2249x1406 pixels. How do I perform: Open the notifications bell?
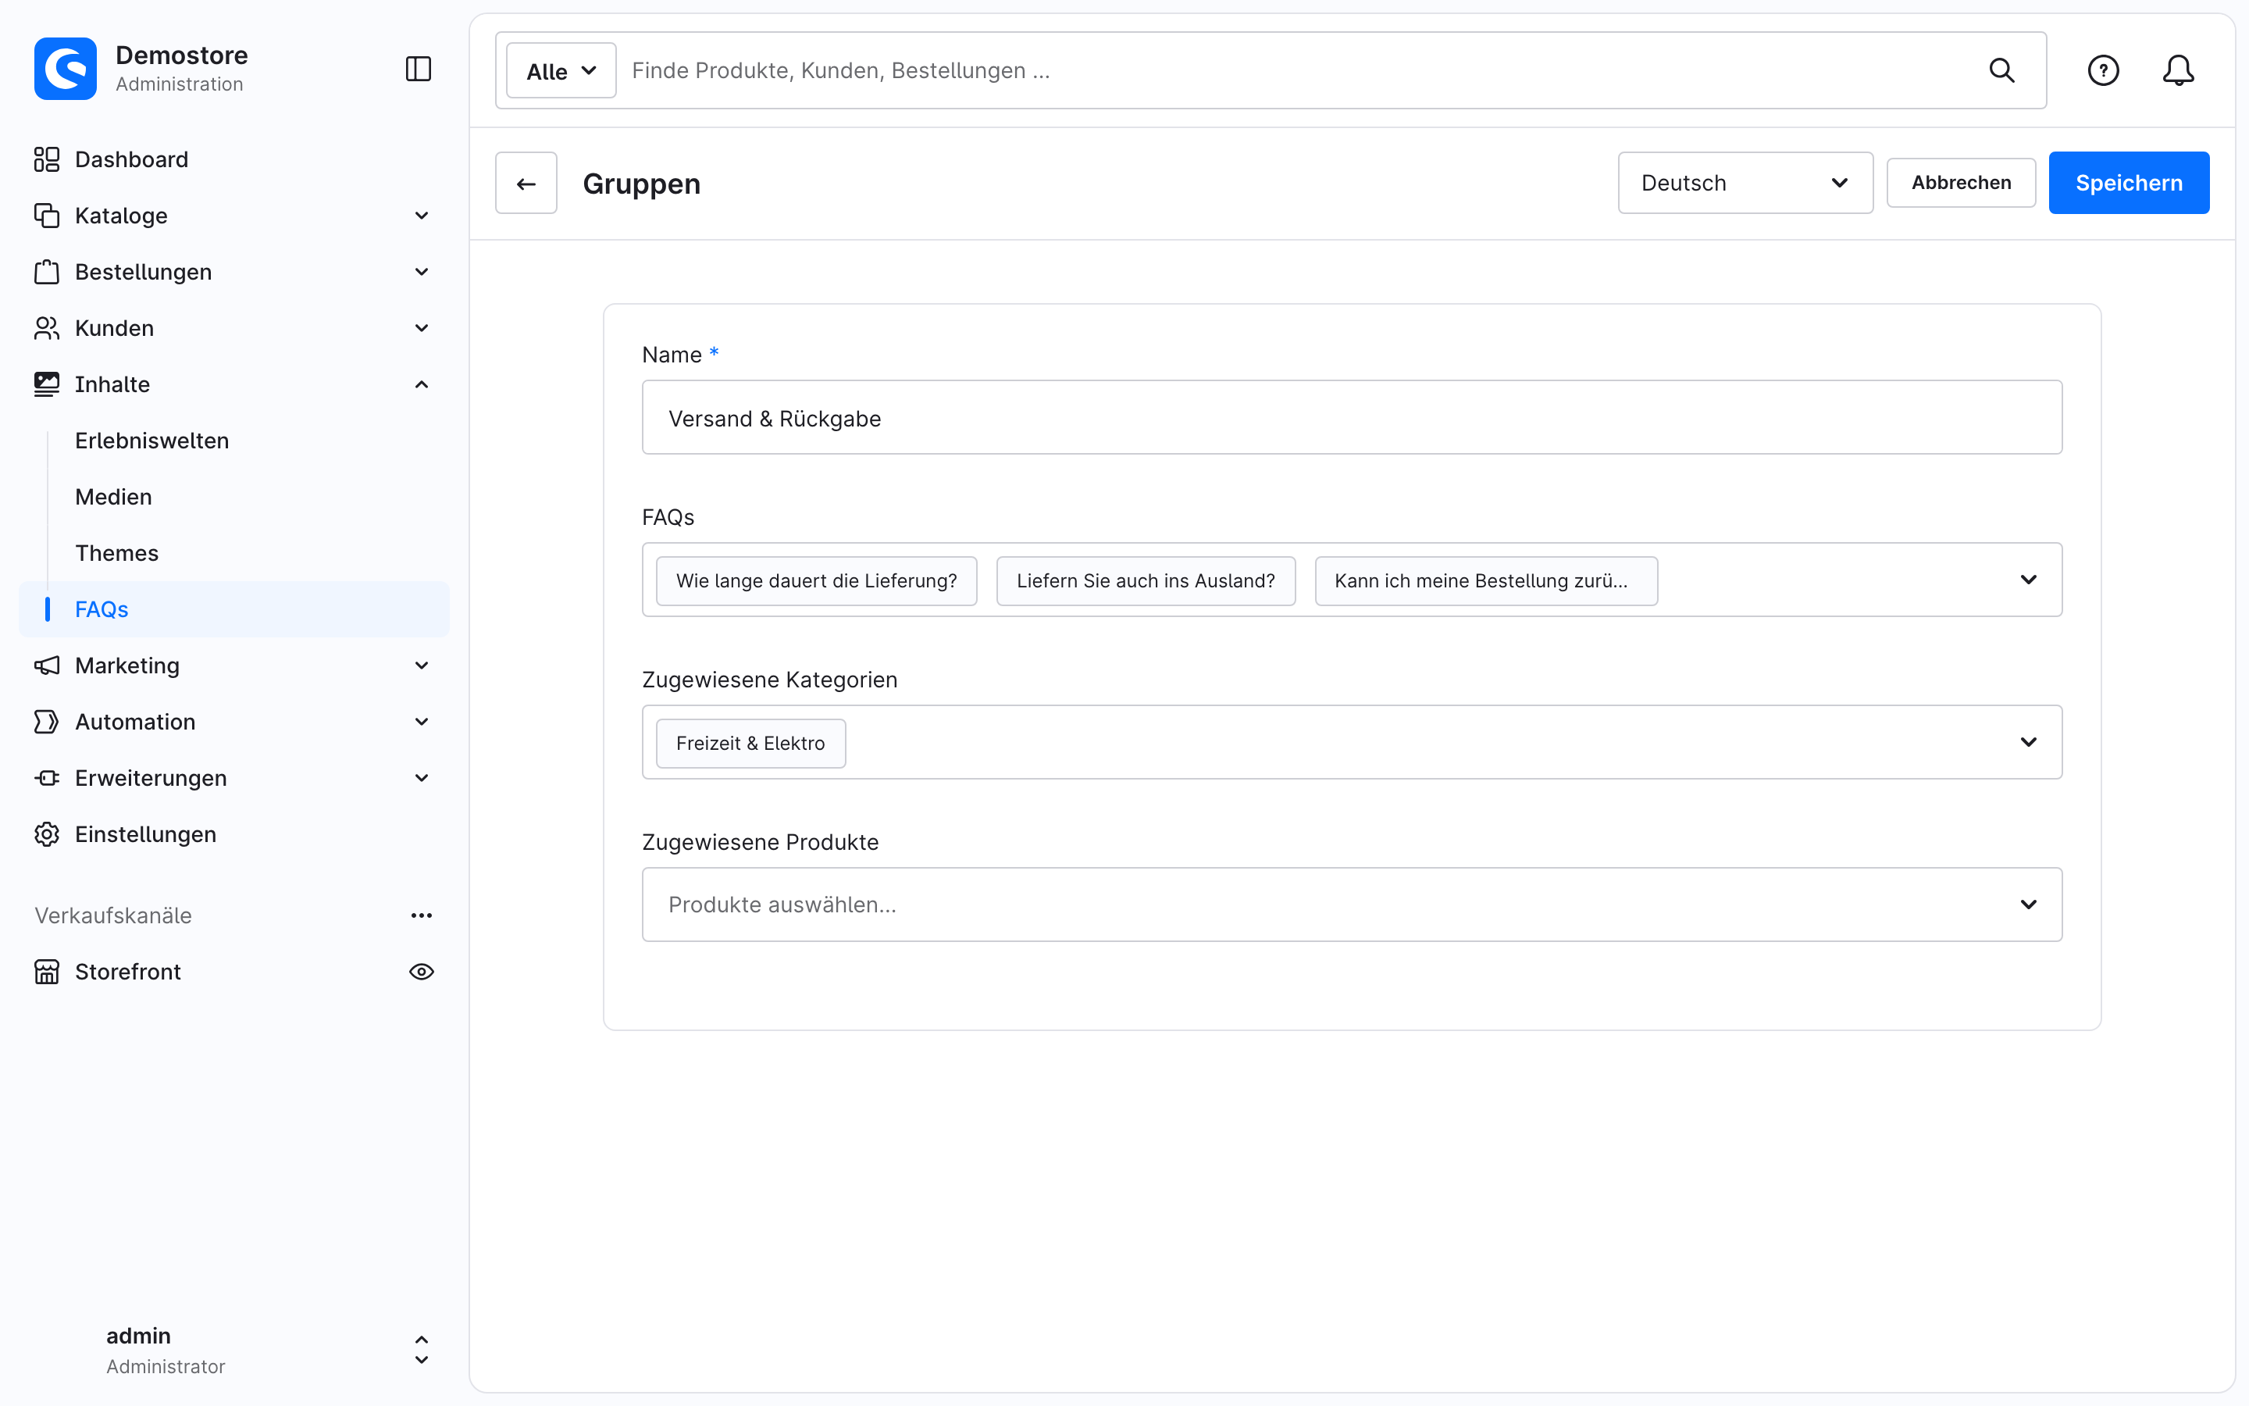pos(2177,70)
